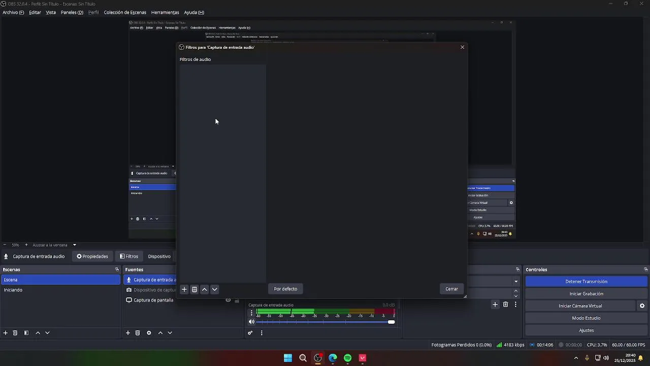Screen dimensions: 650x366
Task: Mute Captura de entrada audio speaker icon
Action: tap(251, 322)
